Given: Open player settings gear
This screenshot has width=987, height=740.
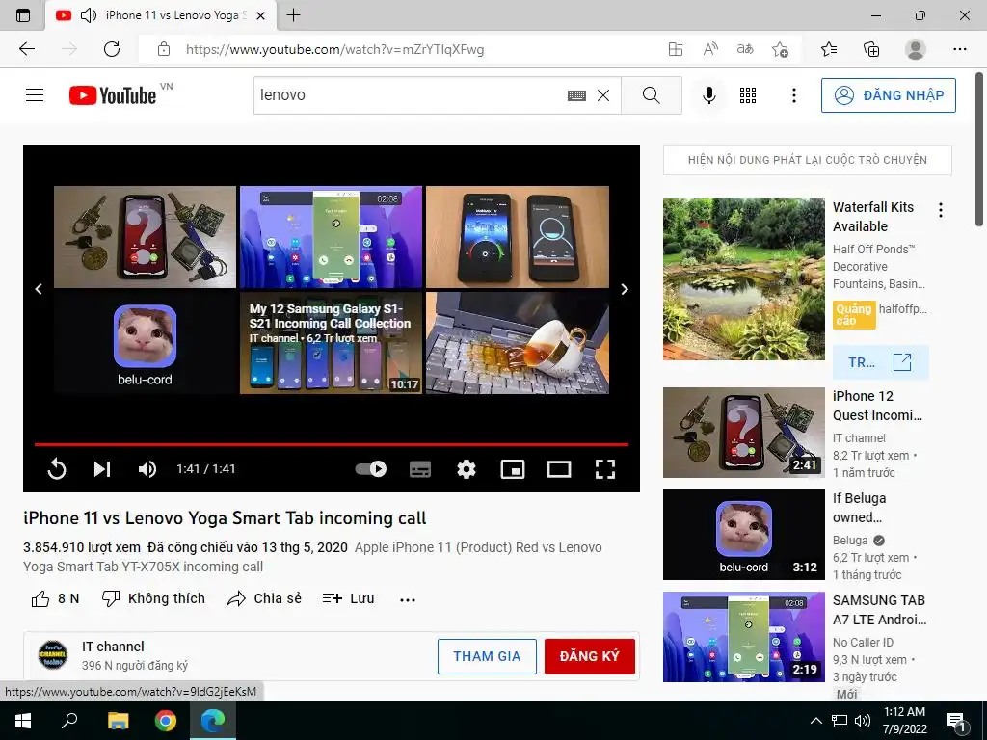Looking at the screenshot, I should click(x=467, y=469).
